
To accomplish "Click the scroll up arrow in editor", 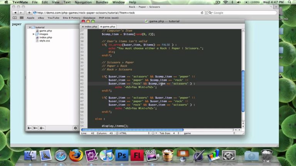I will click(x=243, y=123).
